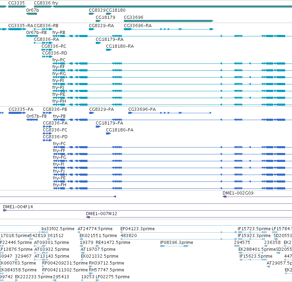Select EST LP02275.5prime label

click(x=113, y=277)
